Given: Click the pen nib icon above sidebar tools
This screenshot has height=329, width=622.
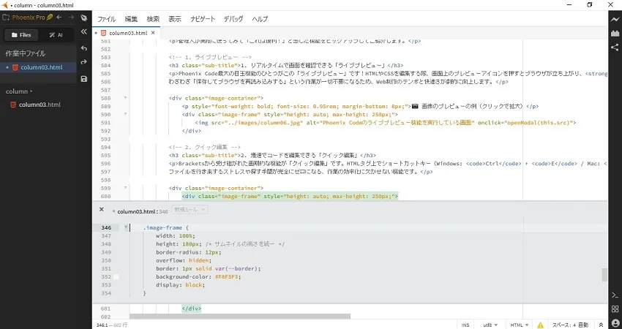Looking at the screenshot, I should pos(83,18).
